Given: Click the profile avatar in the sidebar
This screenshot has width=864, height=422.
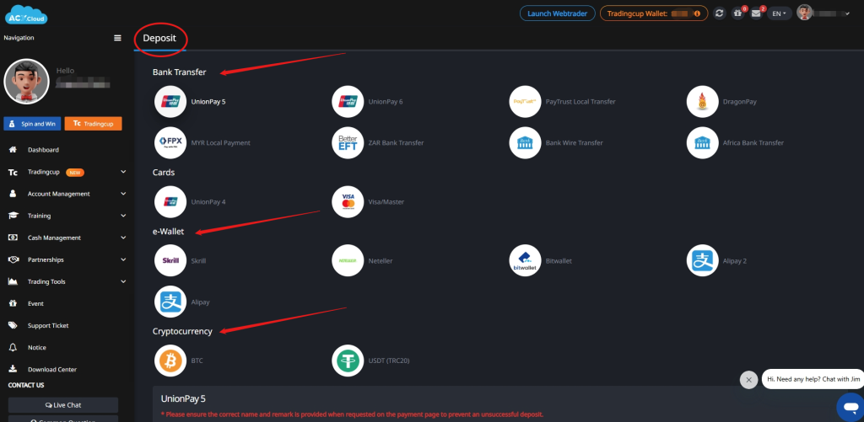Looking at the screenshot, I should (x=26, y=81).
